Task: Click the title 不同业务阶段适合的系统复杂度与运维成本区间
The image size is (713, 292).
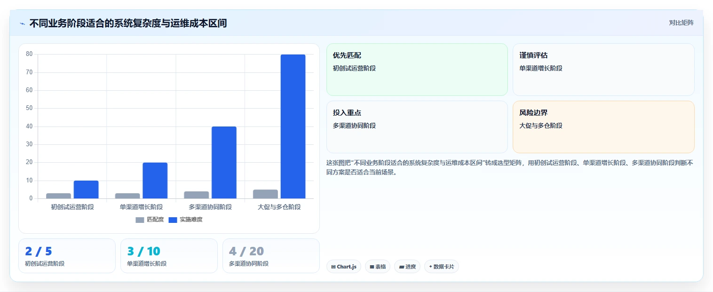Action: click(128, 23)
